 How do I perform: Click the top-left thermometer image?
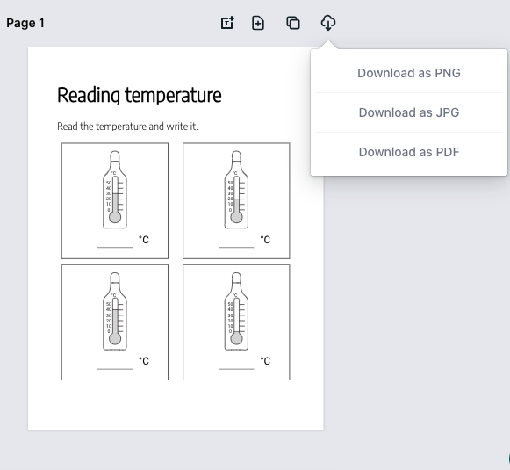[x=115, y=190]
